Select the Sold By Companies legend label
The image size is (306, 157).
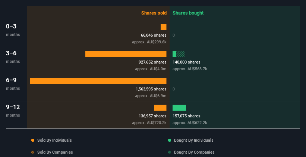[x=55, y=152]
